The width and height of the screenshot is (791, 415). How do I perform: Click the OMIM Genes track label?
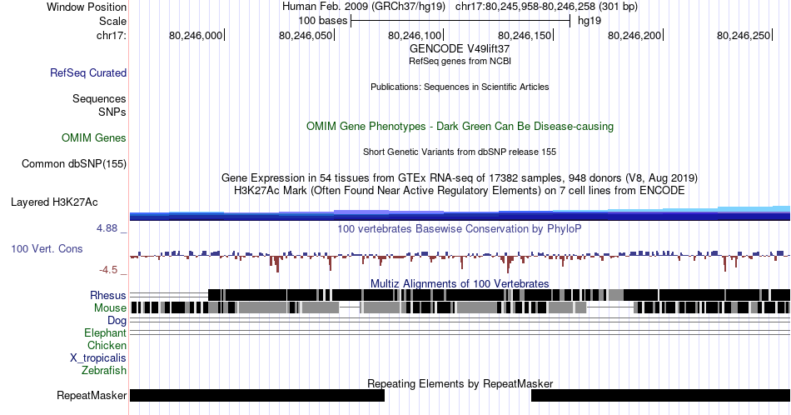coord(94,137)
